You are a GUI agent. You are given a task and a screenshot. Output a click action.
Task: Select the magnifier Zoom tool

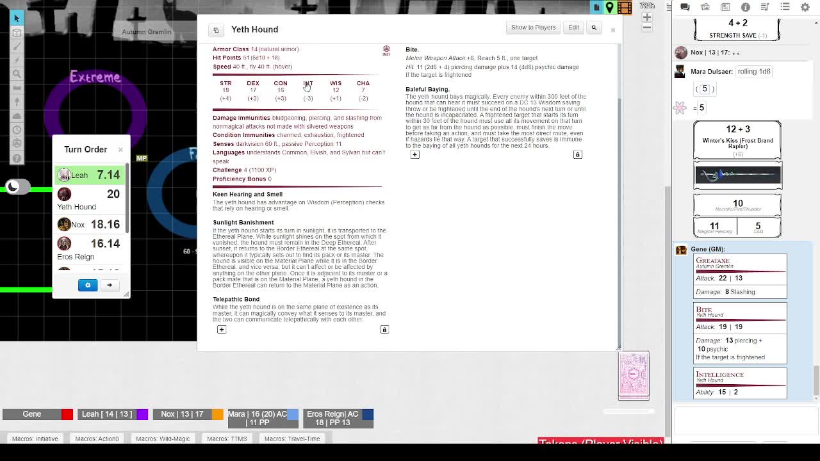pos(17,74)
